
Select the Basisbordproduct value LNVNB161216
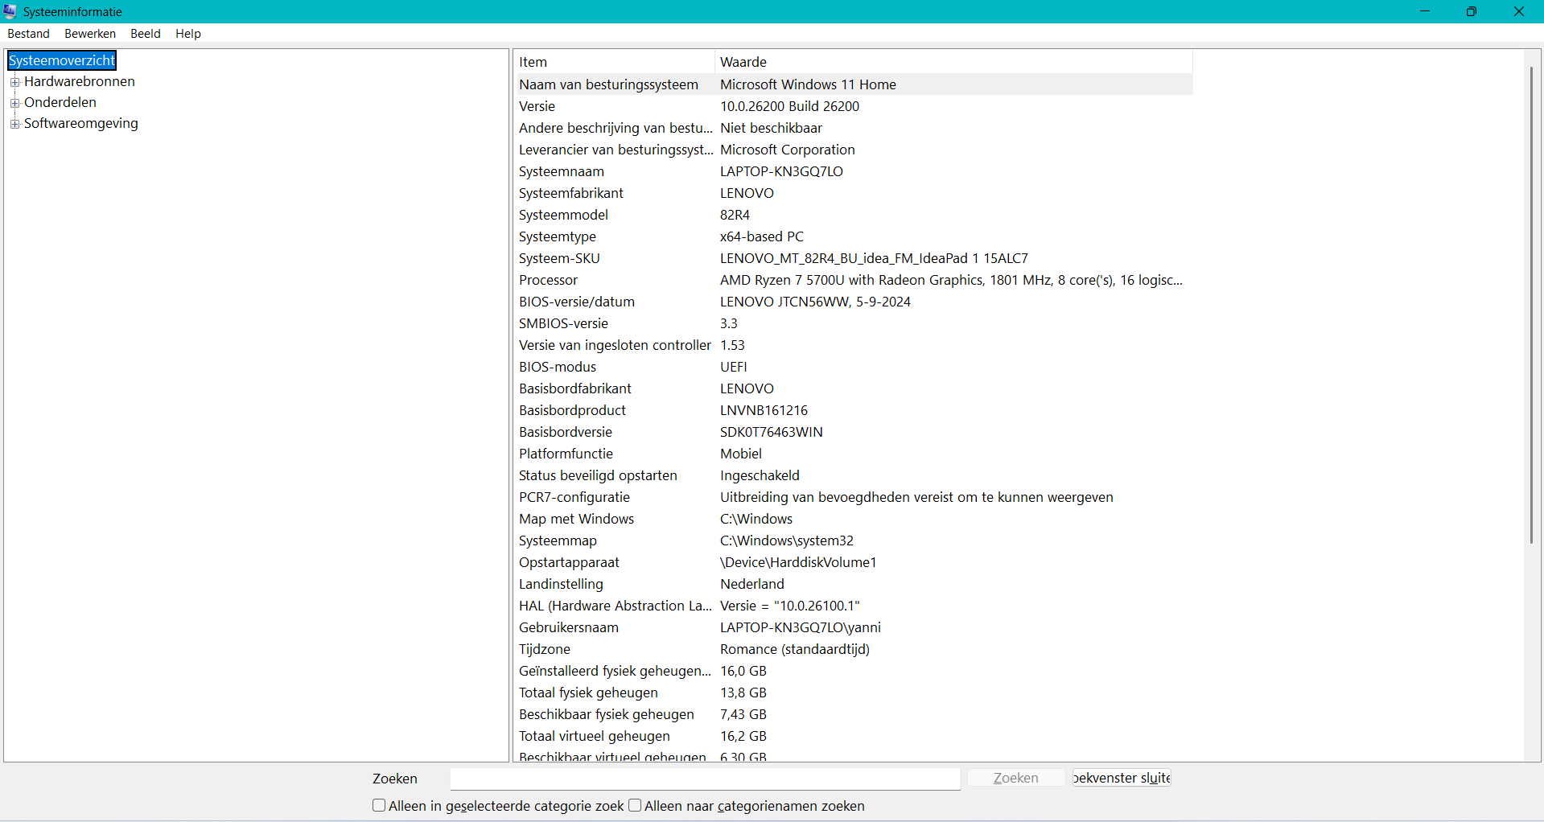point(764,410)
